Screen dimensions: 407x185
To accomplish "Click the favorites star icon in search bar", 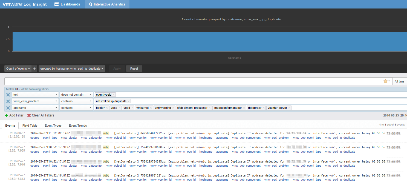I will (385, 81).
